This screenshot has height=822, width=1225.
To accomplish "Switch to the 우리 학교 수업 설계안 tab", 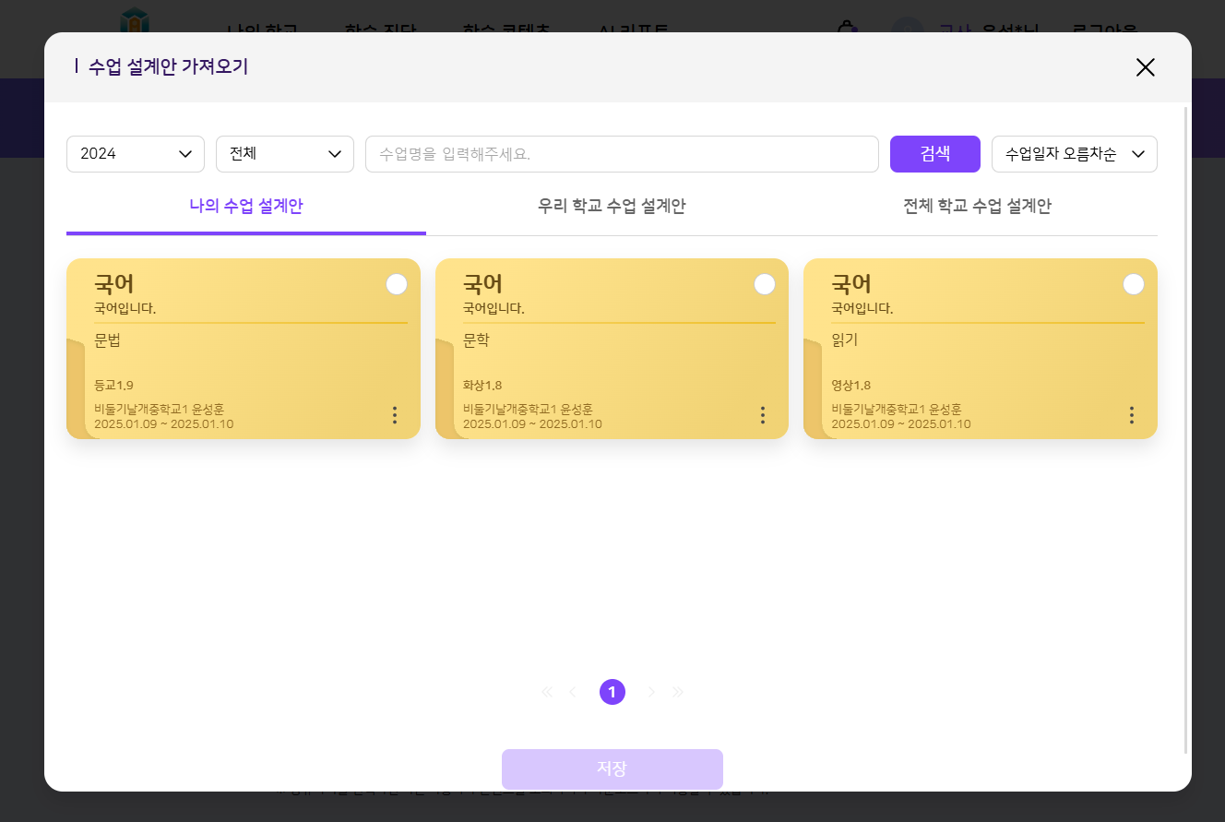I will [x=612, y=206].
